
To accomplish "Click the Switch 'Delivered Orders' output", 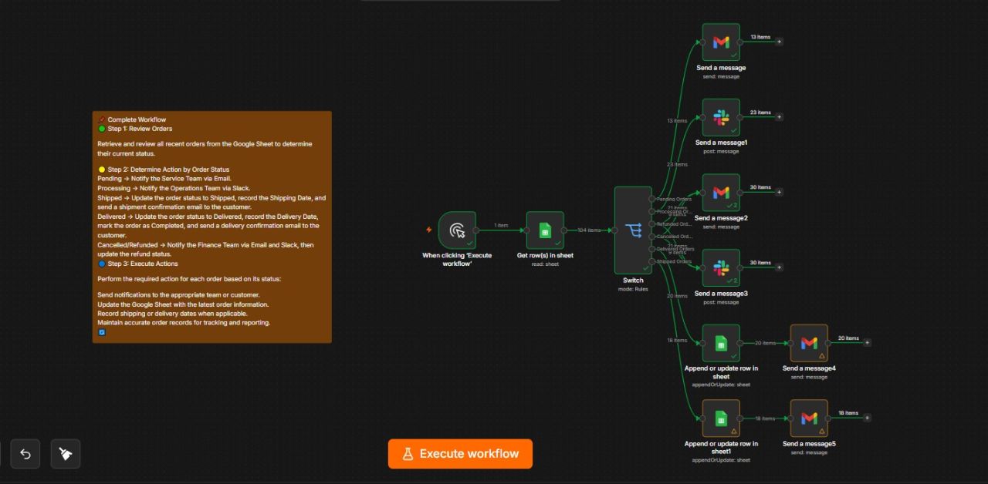I will pos(652,249).
